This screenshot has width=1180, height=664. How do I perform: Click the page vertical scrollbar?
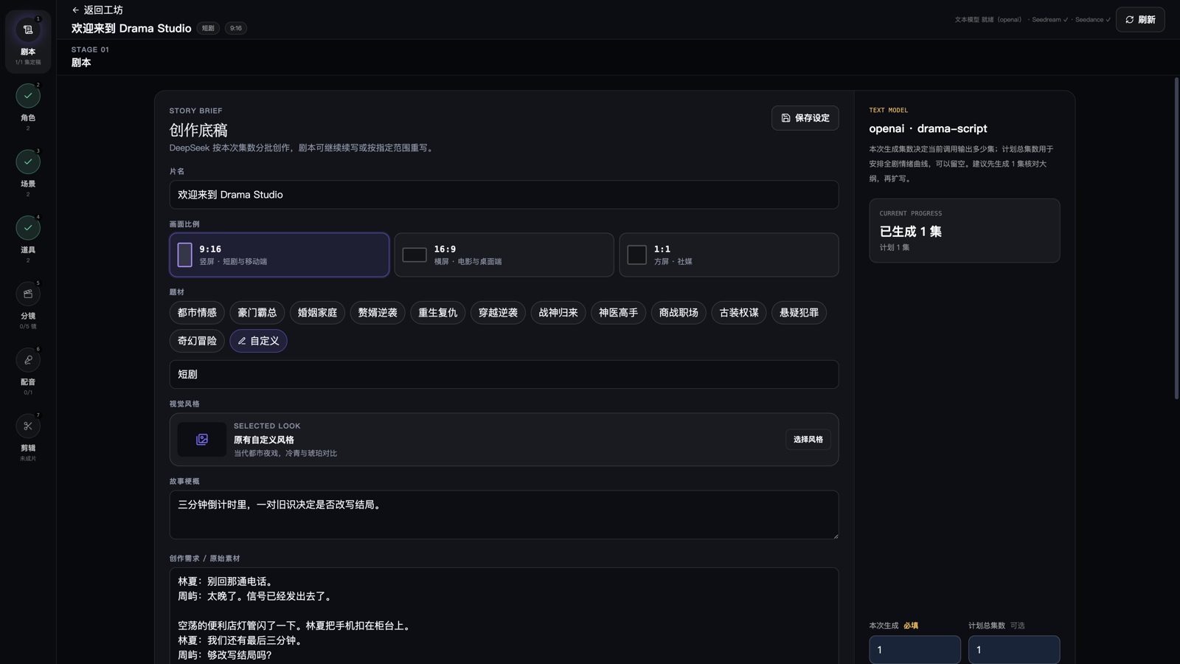point(1176,238)
